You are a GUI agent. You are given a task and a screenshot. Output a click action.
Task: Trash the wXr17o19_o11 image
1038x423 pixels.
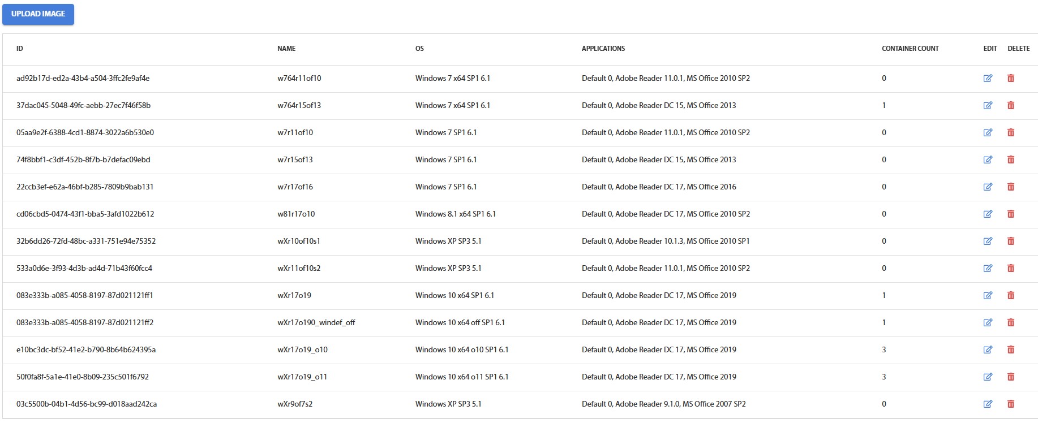click(1010, 377)
